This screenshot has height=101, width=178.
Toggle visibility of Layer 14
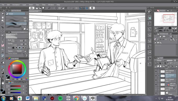coord(156,72)
